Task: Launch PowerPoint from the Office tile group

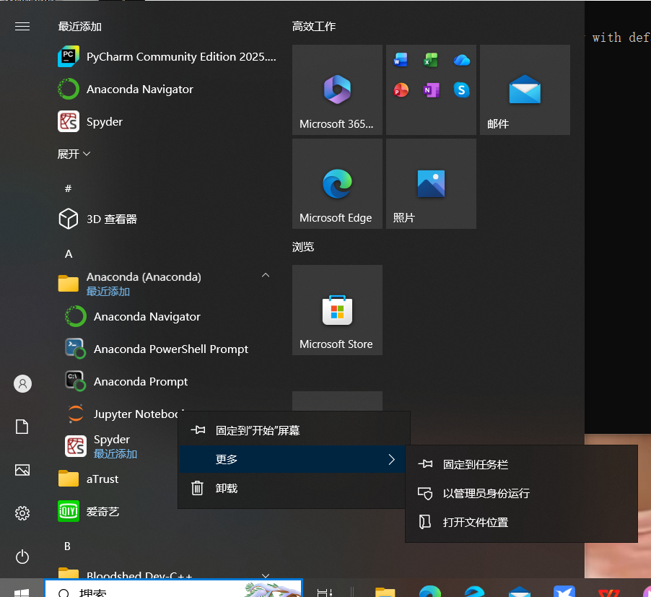Action: coord(401,90)
